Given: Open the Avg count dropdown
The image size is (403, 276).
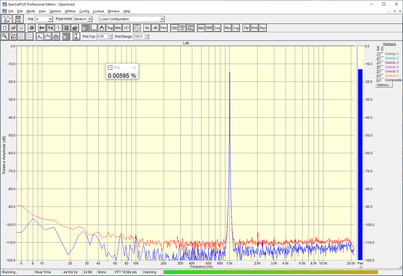Looking at the screenshot, I should click(x=50, y=19).
